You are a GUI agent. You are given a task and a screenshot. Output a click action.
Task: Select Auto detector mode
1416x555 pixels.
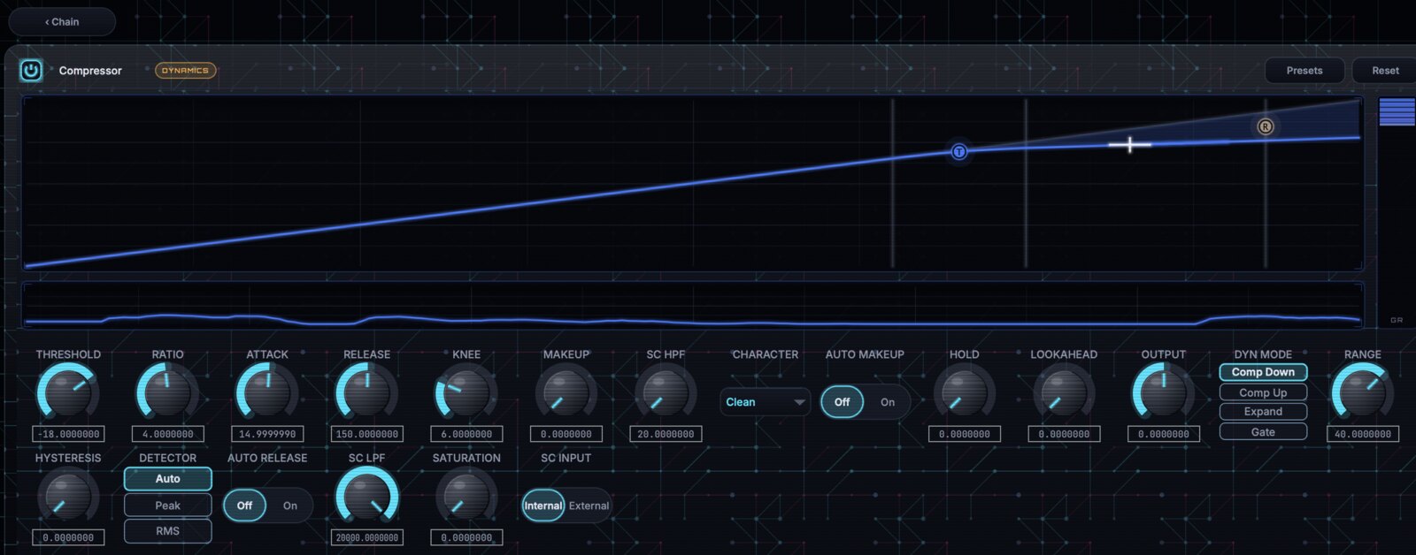point(167,479)
